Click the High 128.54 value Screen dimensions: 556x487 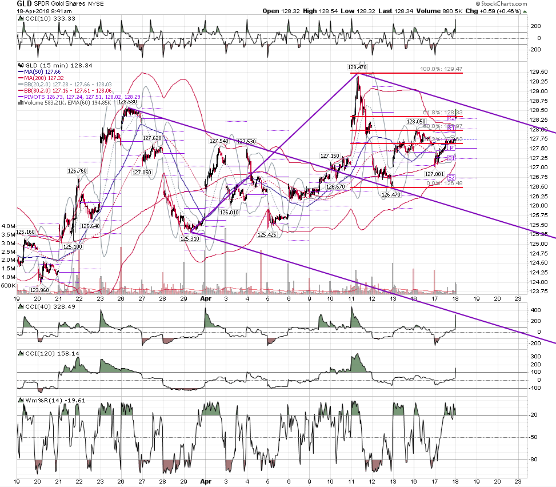coord(320,11)
